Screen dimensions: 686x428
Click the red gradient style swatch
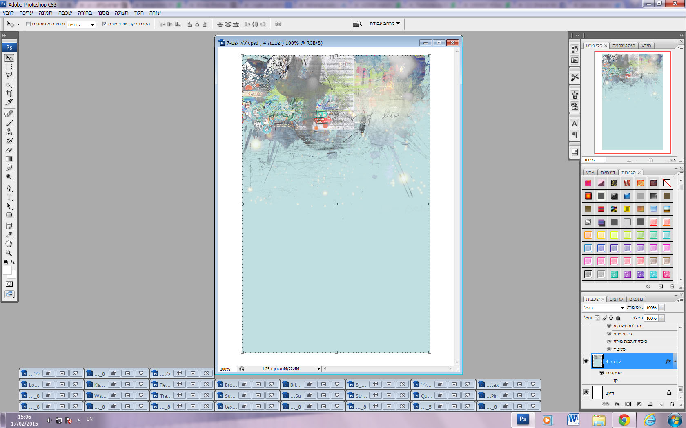tap(588, 196)
